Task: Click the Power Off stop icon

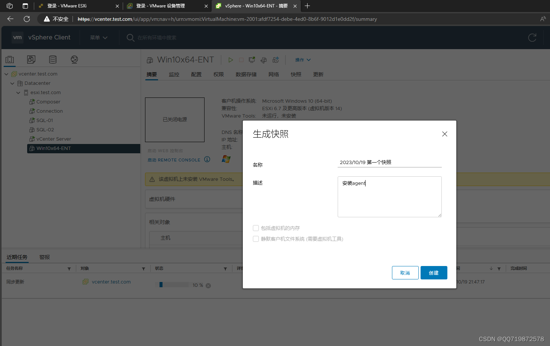Action: tap(241, 60)
